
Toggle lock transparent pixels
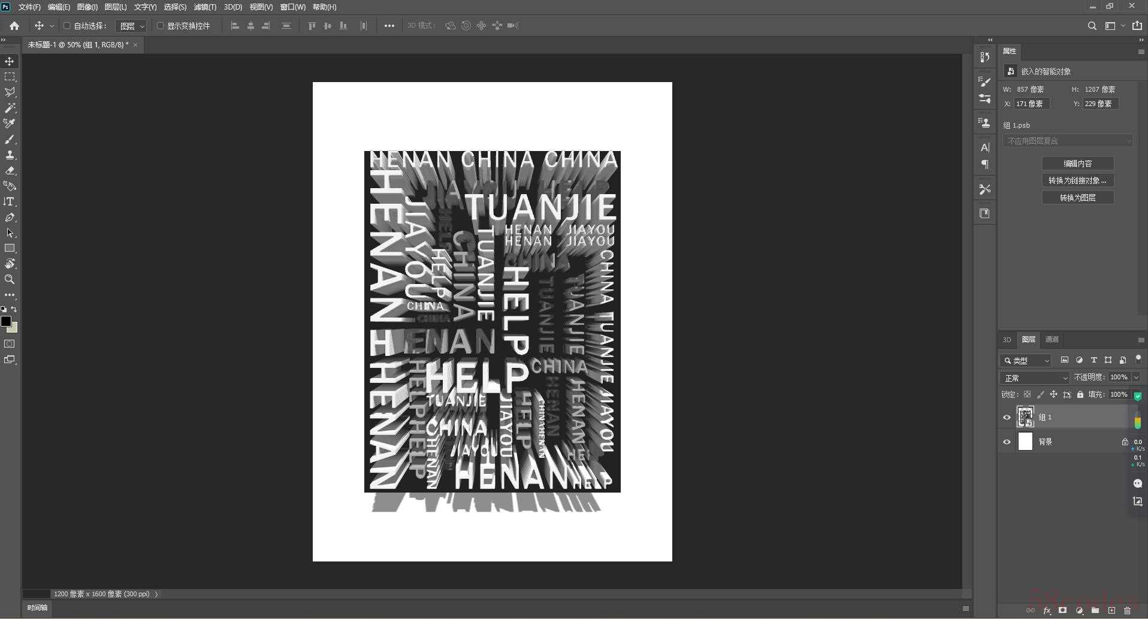pos(1027,394)
